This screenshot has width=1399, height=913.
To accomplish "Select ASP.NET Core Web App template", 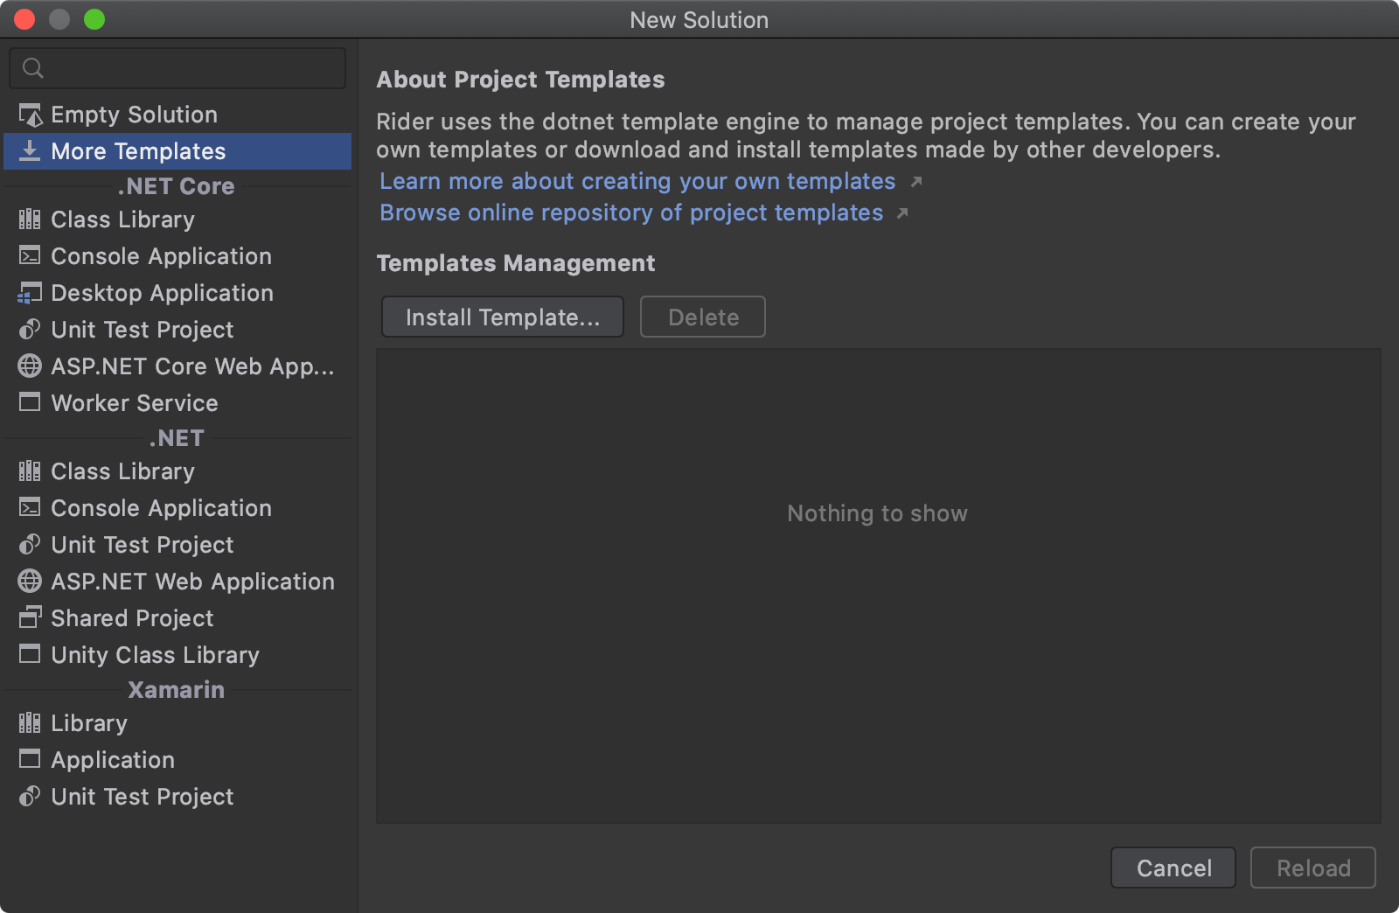I will point(177,366).
